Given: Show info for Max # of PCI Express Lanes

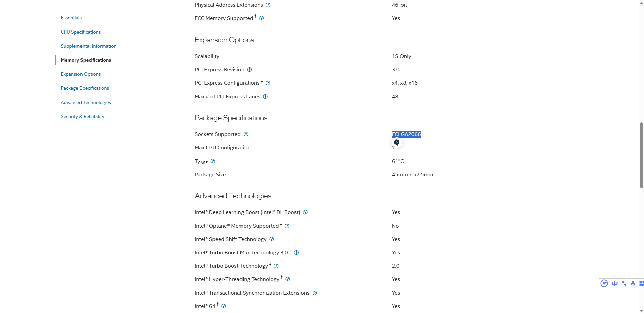Looking at the screenshot, I should tap(265, 97).
